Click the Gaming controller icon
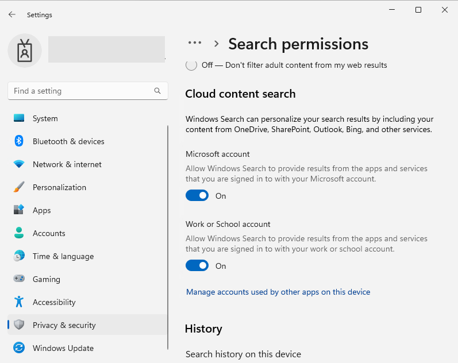The image size is (458, 363). click(x=19, y=279)
